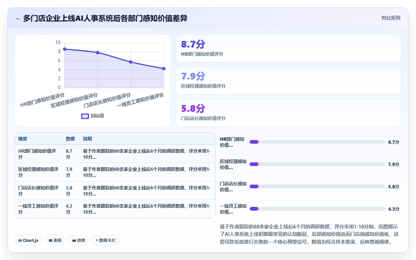Click the lightning icon beside the title

click(17, 19)
